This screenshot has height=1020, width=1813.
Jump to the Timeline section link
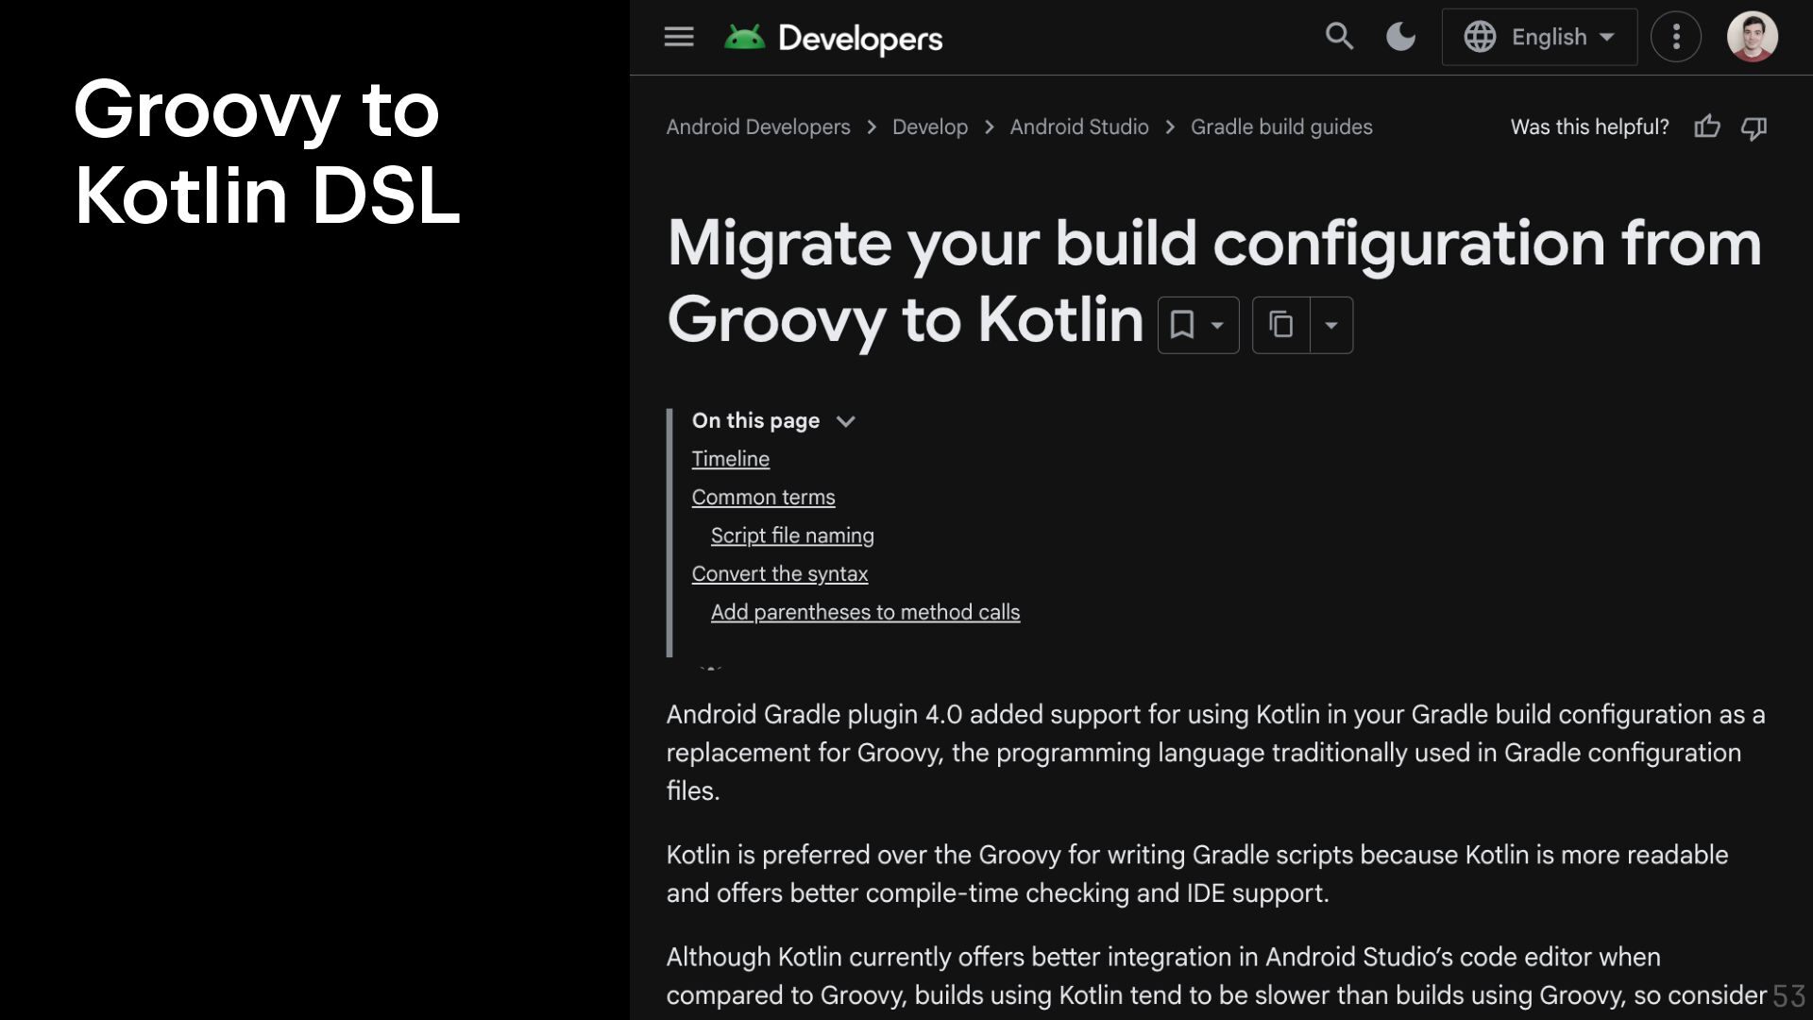click(x=730, y=459)
